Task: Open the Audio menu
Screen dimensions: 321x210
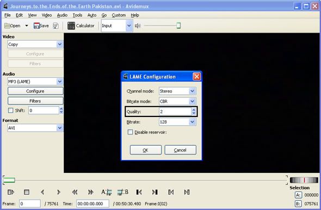Action: tap(62, 15)
